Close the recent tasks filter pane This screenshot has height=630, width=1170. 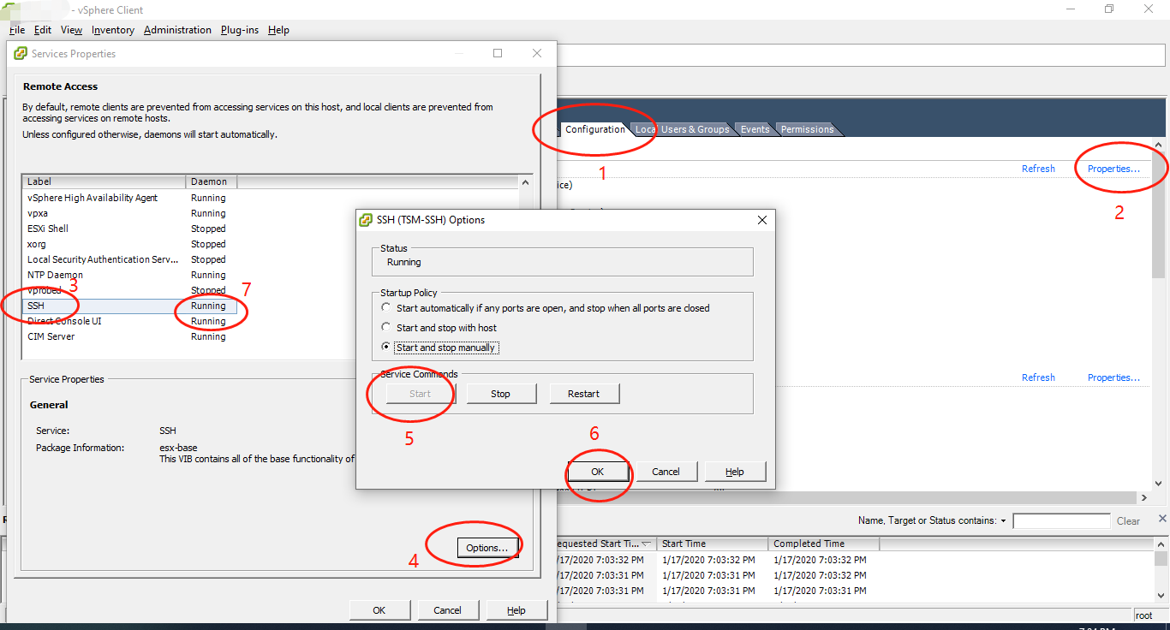click(1162, 519)
